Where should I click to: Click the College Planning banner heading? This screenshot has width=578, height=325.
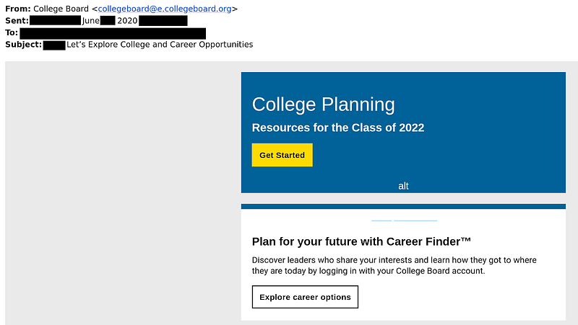pos(323,104)
